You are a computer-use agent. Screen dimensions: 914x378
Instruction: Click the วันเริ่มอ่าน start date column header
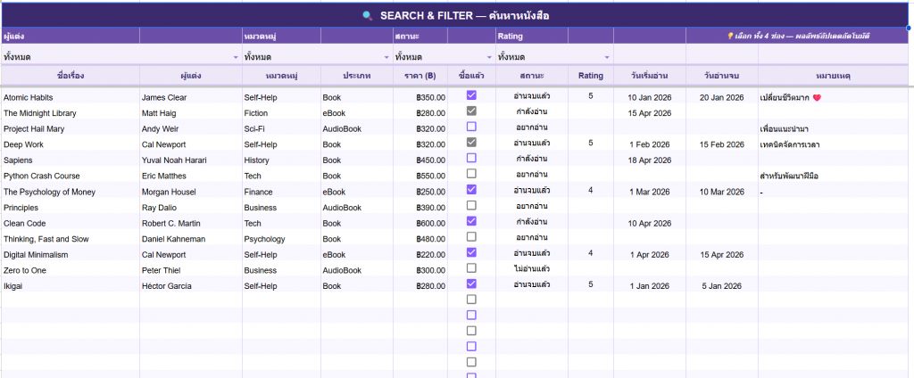(x=649, y=76)
